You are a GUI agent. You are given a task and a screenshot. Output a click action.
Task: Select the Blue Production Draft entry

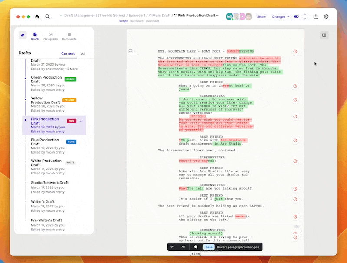pyautogui.click(x=53, y=146)
